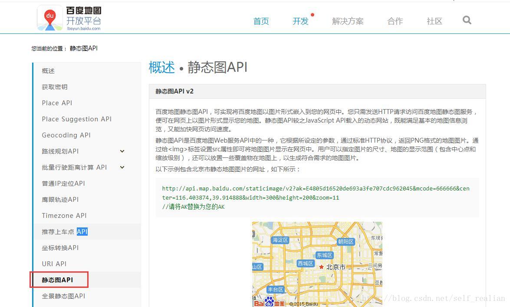
Task: Click the 朝阳区 label on the map
Action: pyautogui.click(x=345, y=241)
